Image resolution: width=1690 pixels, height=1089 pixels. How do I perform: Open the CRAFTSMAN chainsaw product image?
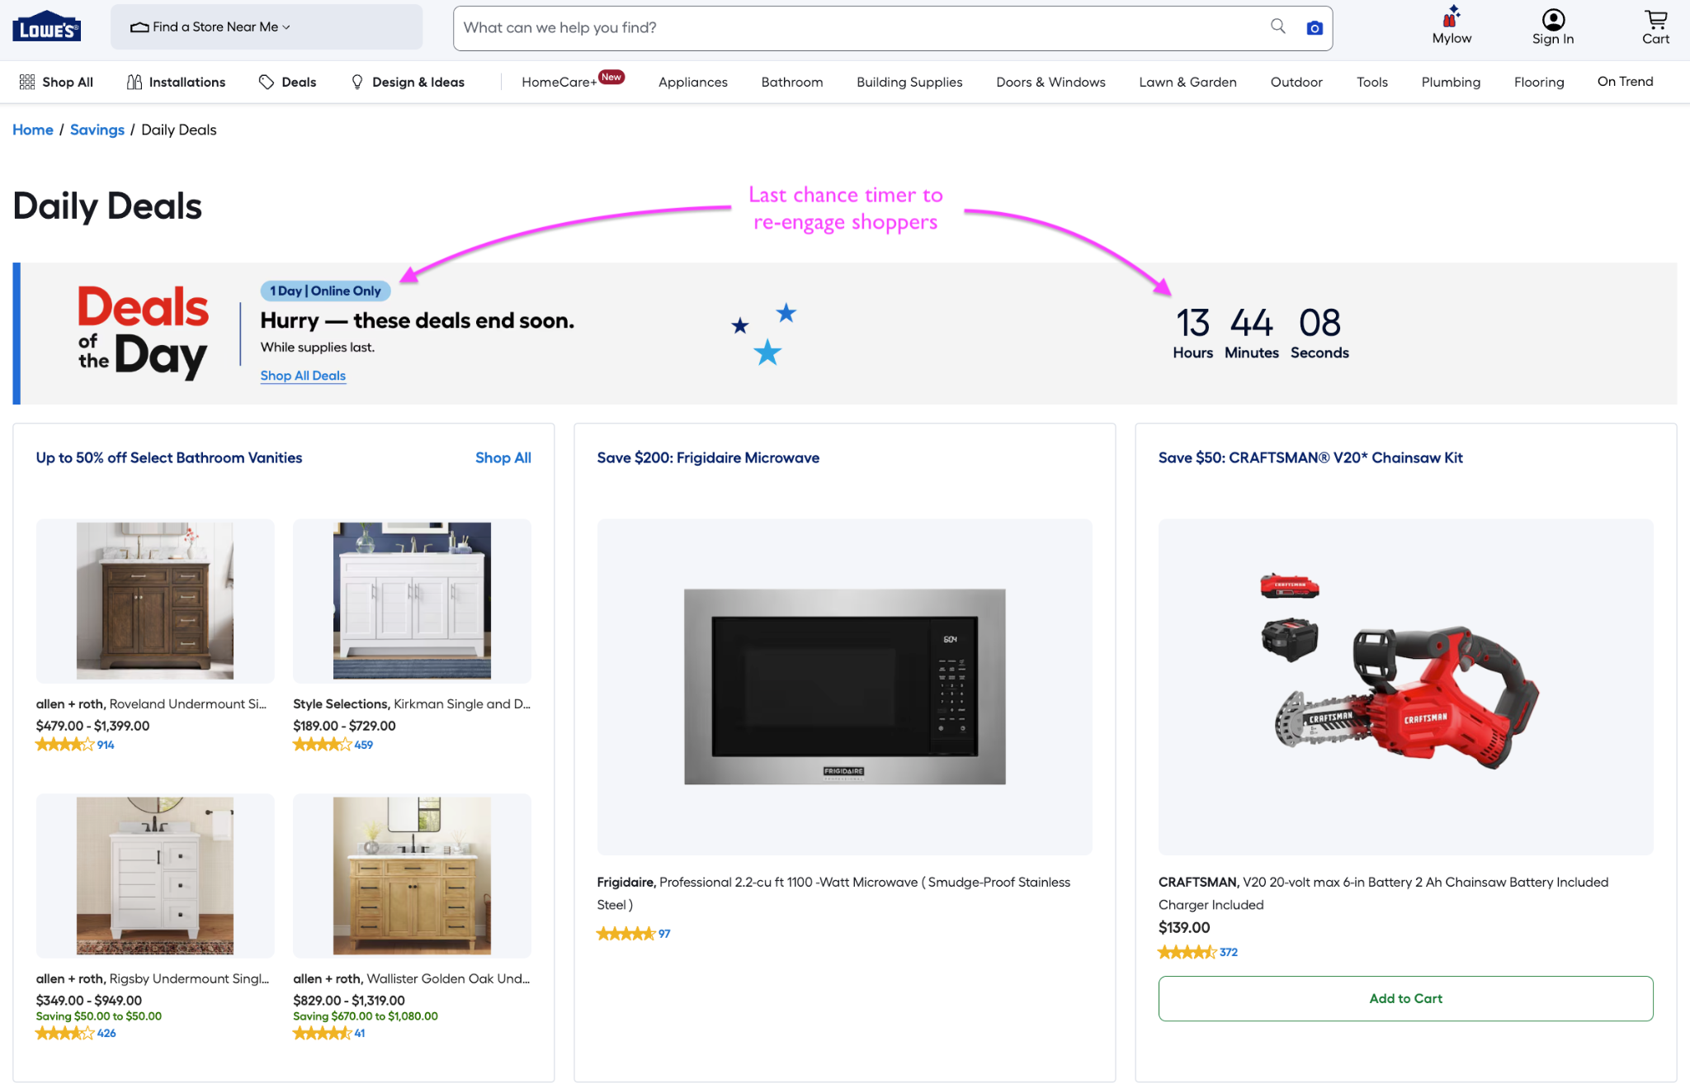click(x=1405, y=686)
